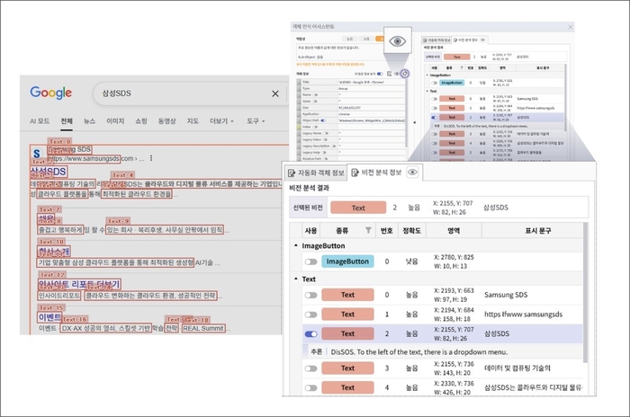Select the 전체 Google tab
The image size is (630, 417).
pyautogui.click(x=67, y=120)
